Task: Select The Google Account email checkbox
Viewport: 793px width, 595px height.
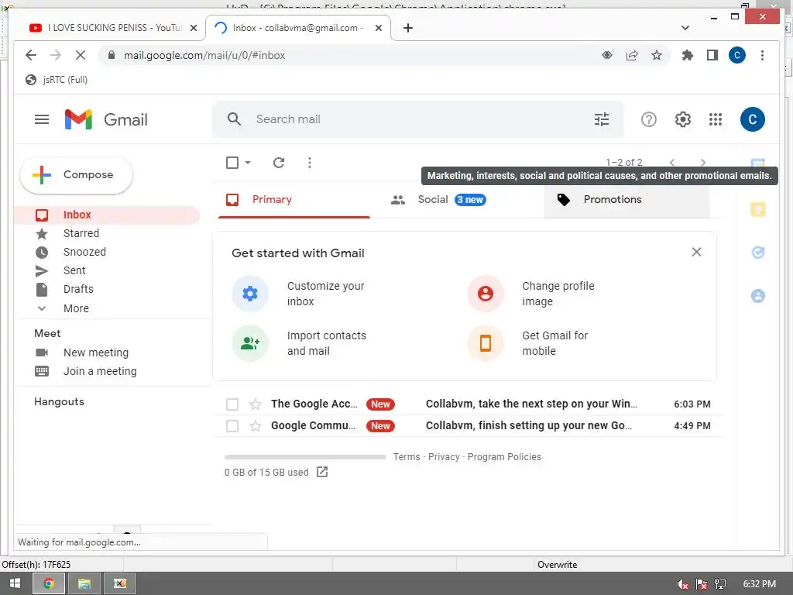Action: pyautogui.click(x=232, y=404)
